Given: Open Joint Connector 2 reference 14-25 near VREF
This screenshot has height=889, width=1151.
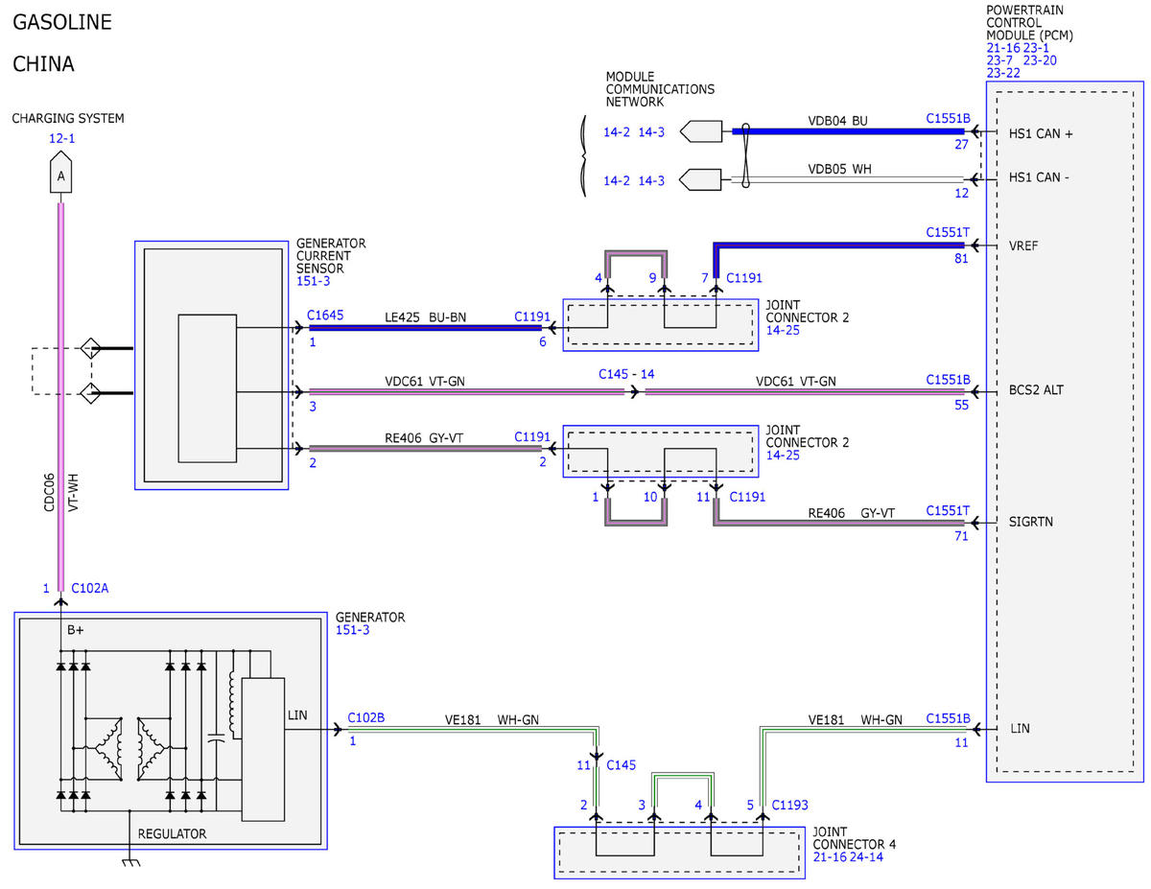Looking at the screenshot, I should coord(784,330).
